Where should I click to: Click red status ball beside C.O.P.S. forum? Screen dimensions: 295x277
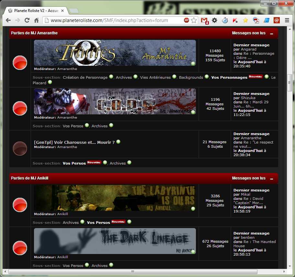pos(20,108)
